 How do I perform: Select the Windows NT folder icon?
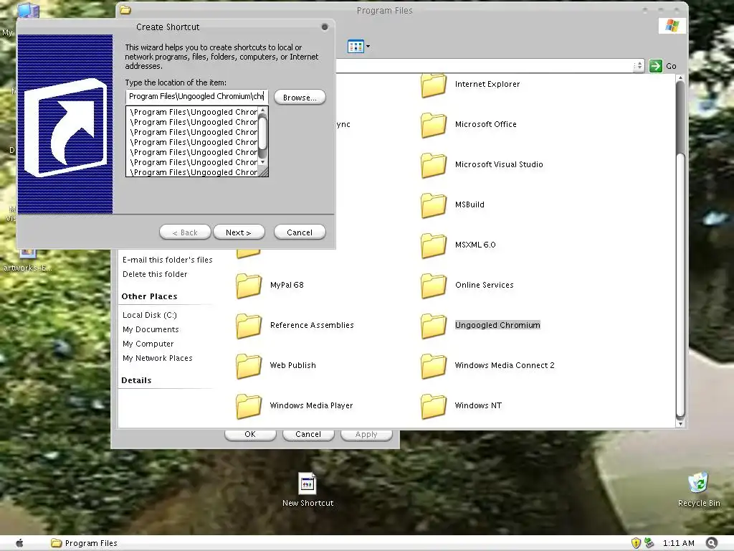point(434,406)
